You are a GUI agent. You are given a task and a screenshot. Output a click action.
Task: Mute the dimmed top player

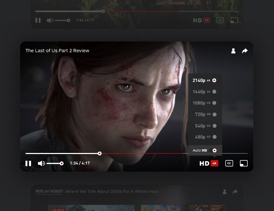point(50,20)
